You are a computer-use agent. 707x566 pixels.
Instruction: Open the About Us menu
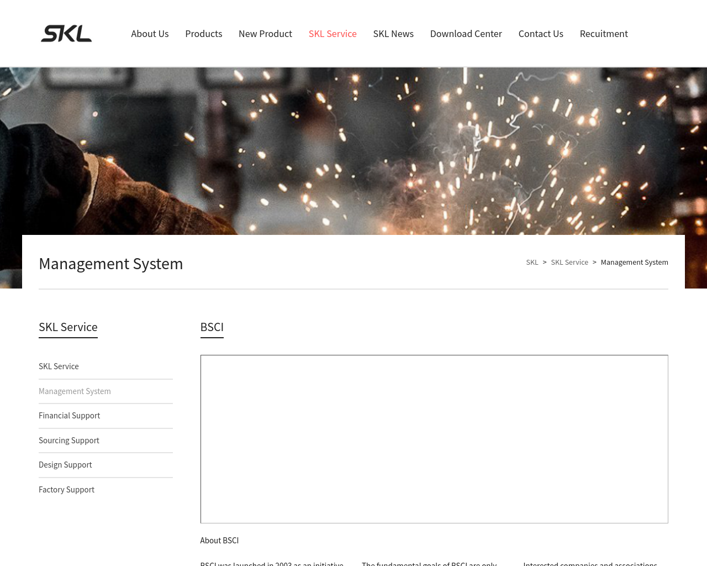[150, 34]
